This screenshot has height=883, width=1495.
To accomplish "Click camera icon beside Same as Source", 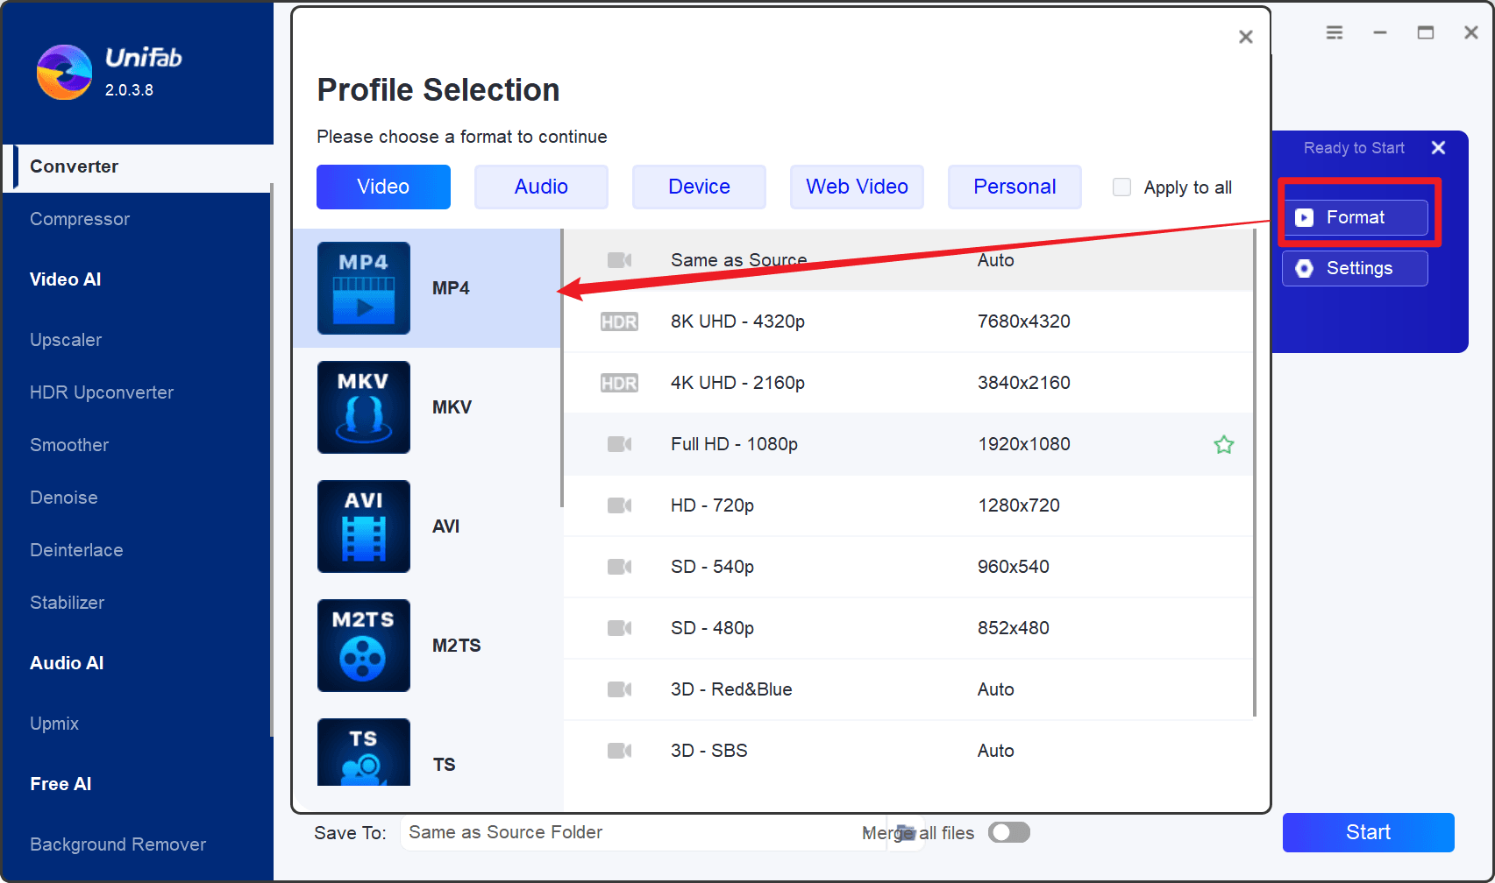I will (x=619, y=260).
